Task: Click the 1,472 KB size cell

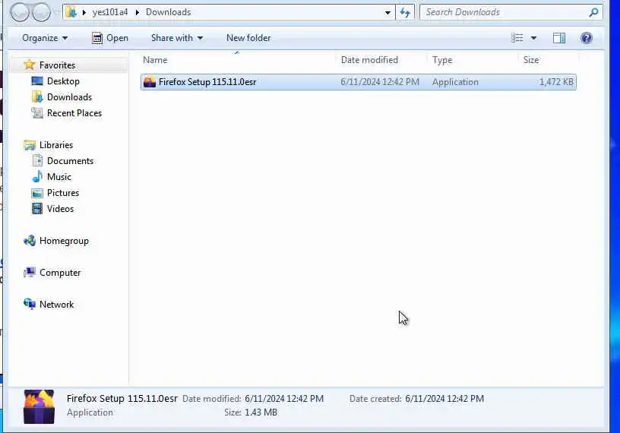Action: tap(556, 82)
